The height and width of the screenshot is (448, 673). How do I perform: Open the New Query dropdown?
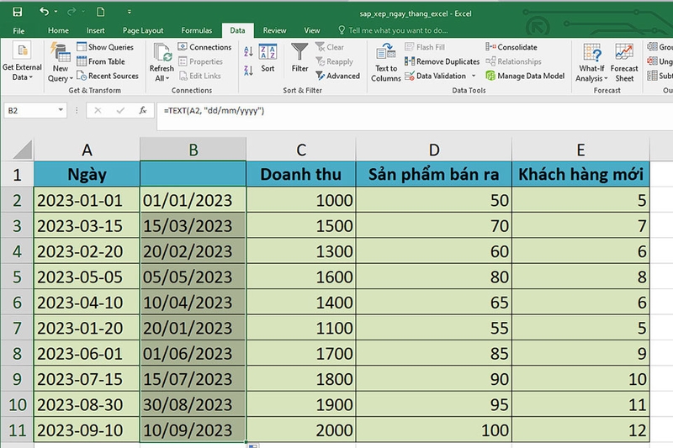(x=60, y=62)
